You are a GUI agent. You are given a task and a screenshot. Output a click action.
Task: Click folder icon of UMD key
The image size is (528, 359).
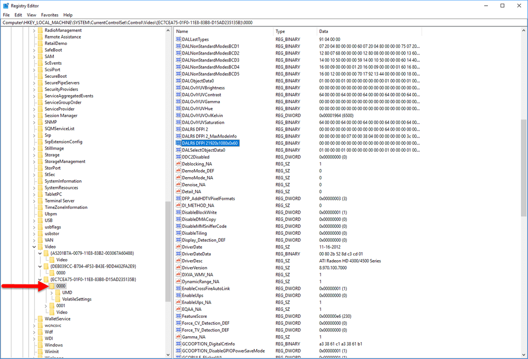(58, 292)
